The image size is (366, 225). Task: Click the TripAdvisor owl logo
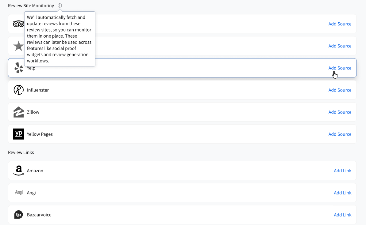coord(19,24)
